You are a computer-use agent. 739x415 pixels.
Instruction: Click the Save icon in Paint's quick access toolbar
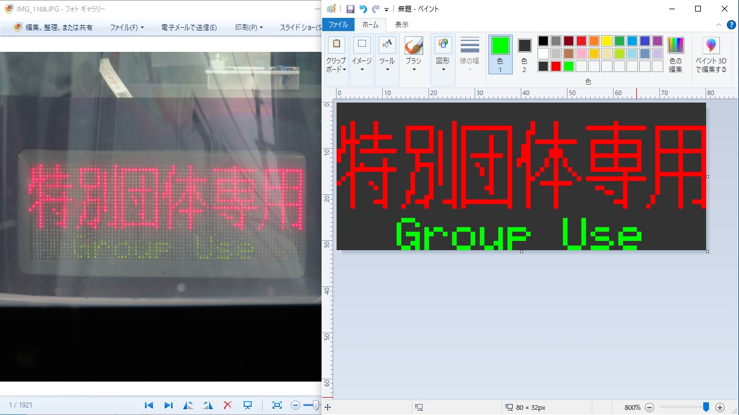pos(350,9)
